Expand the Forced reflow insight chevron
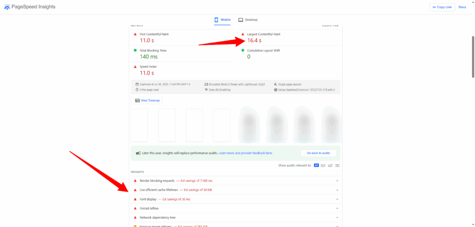The image size is (475, 227). tap(337, 208)
